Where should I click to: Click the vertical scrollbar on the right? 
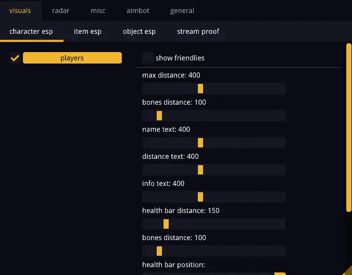(349, 128)
